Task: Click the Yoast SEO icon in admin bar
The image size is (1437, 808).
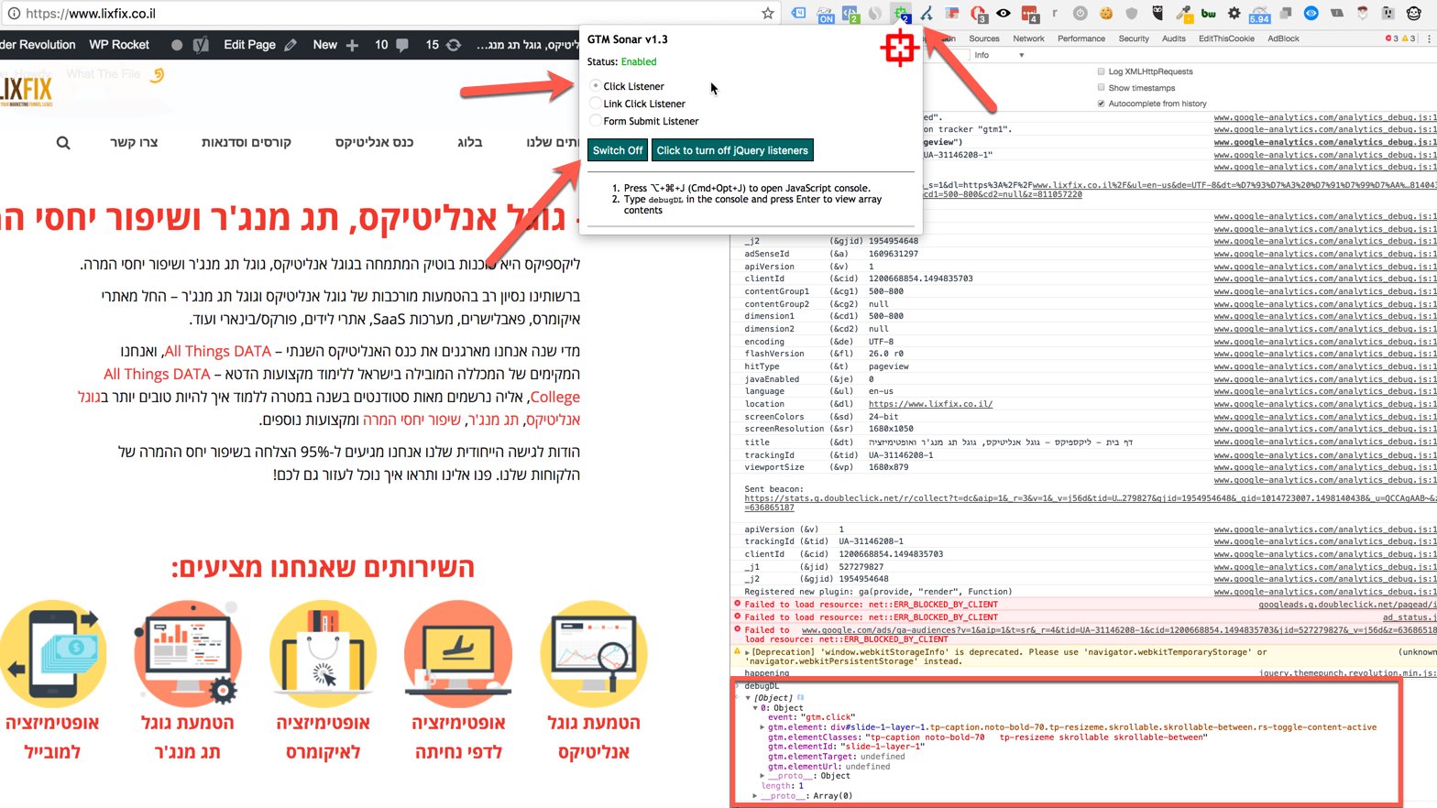Action: pyautogui.click(x=201, y=44)
